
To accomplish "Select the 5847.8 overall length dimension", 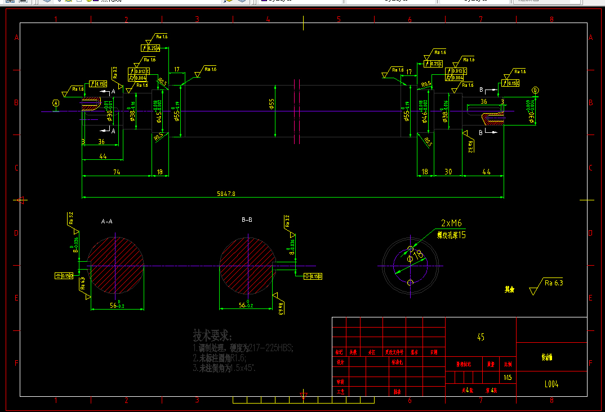I will 226,194.
